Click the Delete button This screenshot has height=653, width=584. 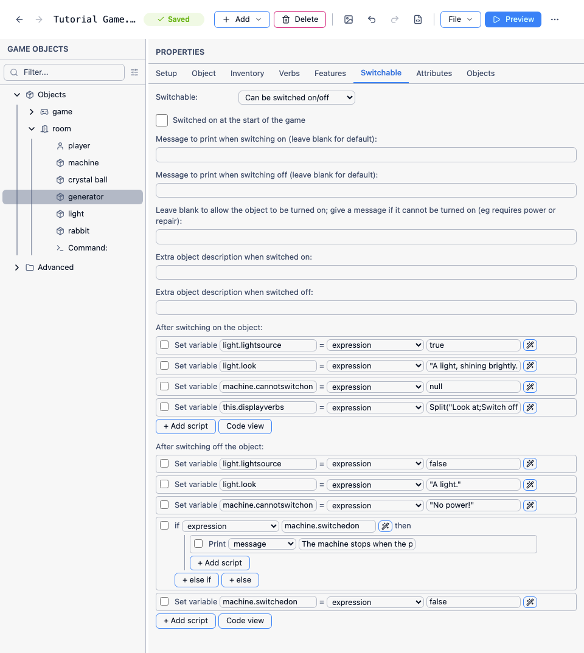300,19
